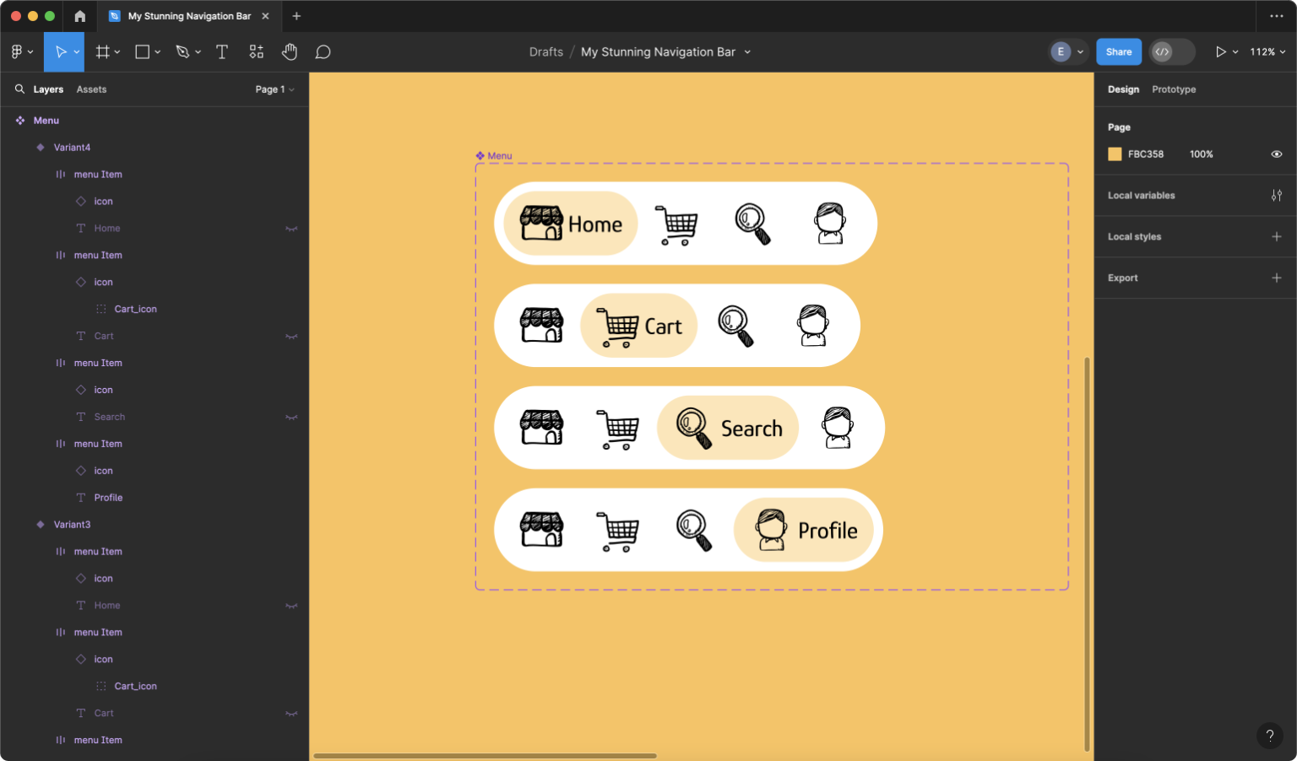This screenshot has width=1297, height=761.
Task: Click the Share button
Action: pyautogui.click(x=1118, y=51)
